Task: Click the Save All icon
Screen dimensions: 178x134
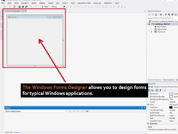Action: pos(26,7)
